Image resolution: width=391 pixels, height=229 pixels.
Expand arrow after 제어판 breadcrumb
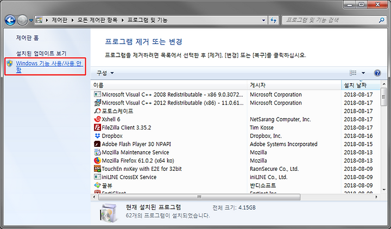click(x=72, y=20)
